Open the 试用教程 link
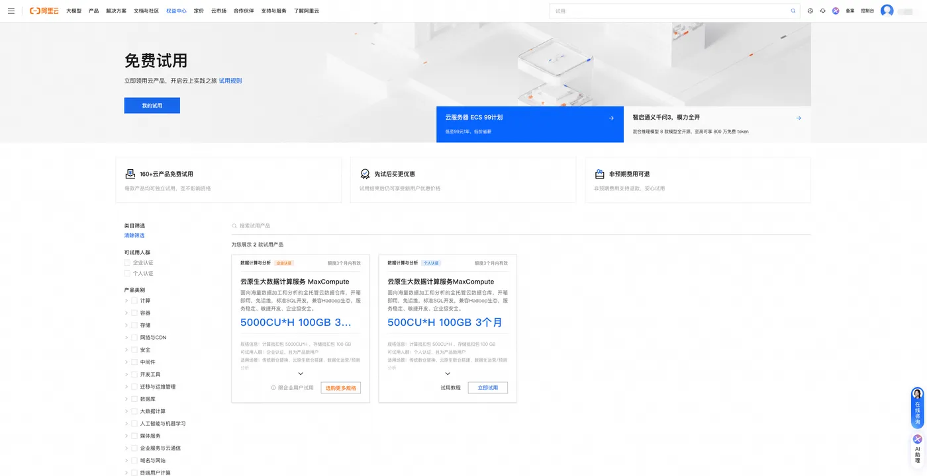Viewport: 927px width, 476px height. tap(450, 388)
